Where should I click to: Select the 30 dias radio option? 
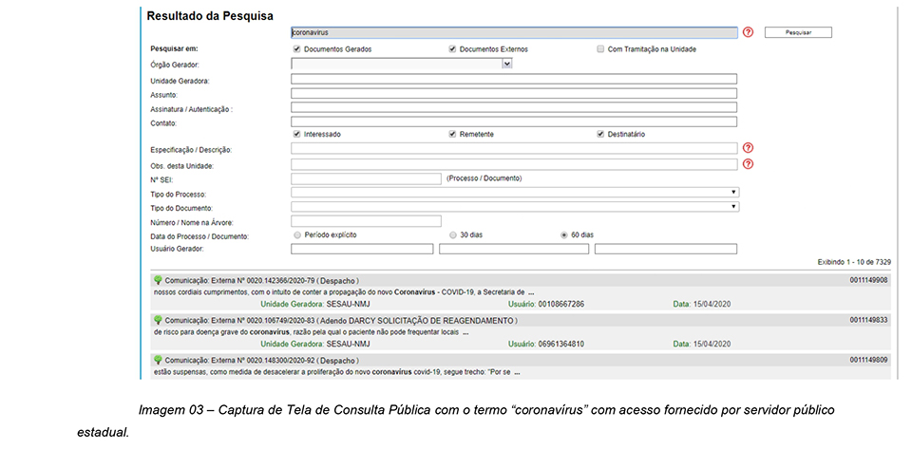453,234
